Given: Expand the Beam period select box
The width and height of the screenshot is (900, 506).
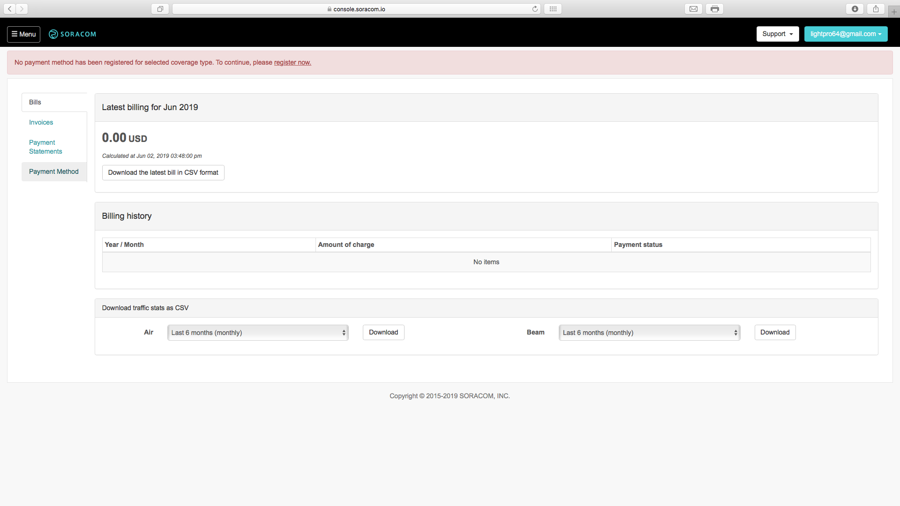Looking at the screenshot, I should click(649, 333).
